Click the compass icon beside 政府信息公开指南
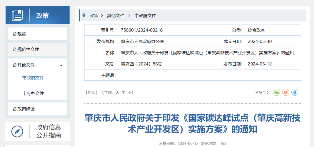 [17, 131]
